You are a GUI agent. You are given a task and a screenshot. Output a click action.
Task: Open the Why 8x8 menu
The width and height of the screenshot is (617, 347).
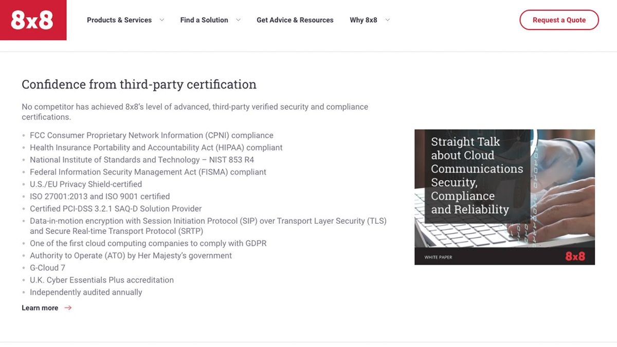[364, 20]
